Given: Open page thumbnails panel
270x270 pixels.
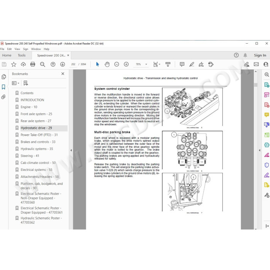Looking at the screenshot, I should (3, 77).
